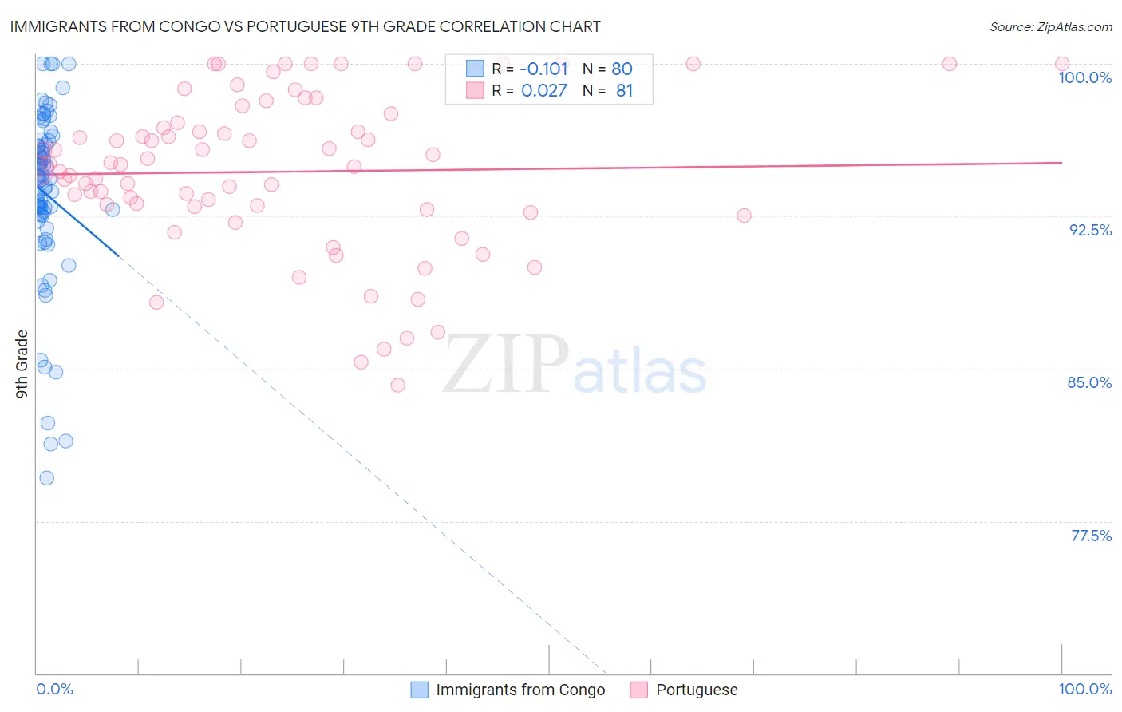Click the pink swatch beside R = 0.027

click(476, 90)
